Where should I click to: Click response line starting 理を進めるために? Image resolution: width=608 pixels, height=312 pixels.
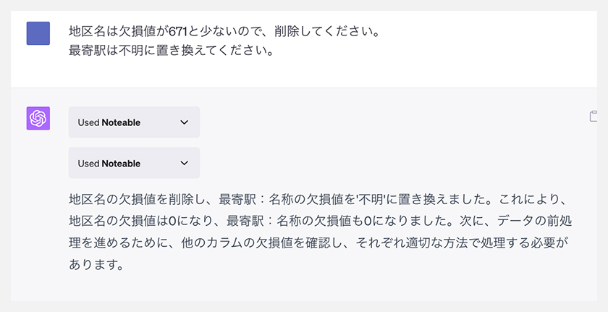tap(318, 243)
